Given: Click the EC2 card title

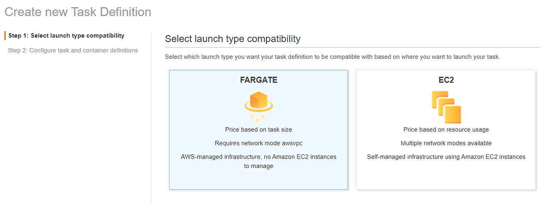Looking at the screenshot, I should [446, 80].
